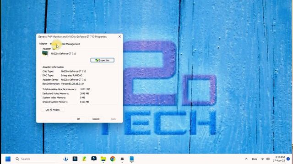The image size is (293, 164).
Task: Open the dark monitor arrow taskbar app
Action: click(x=94, y=159)
